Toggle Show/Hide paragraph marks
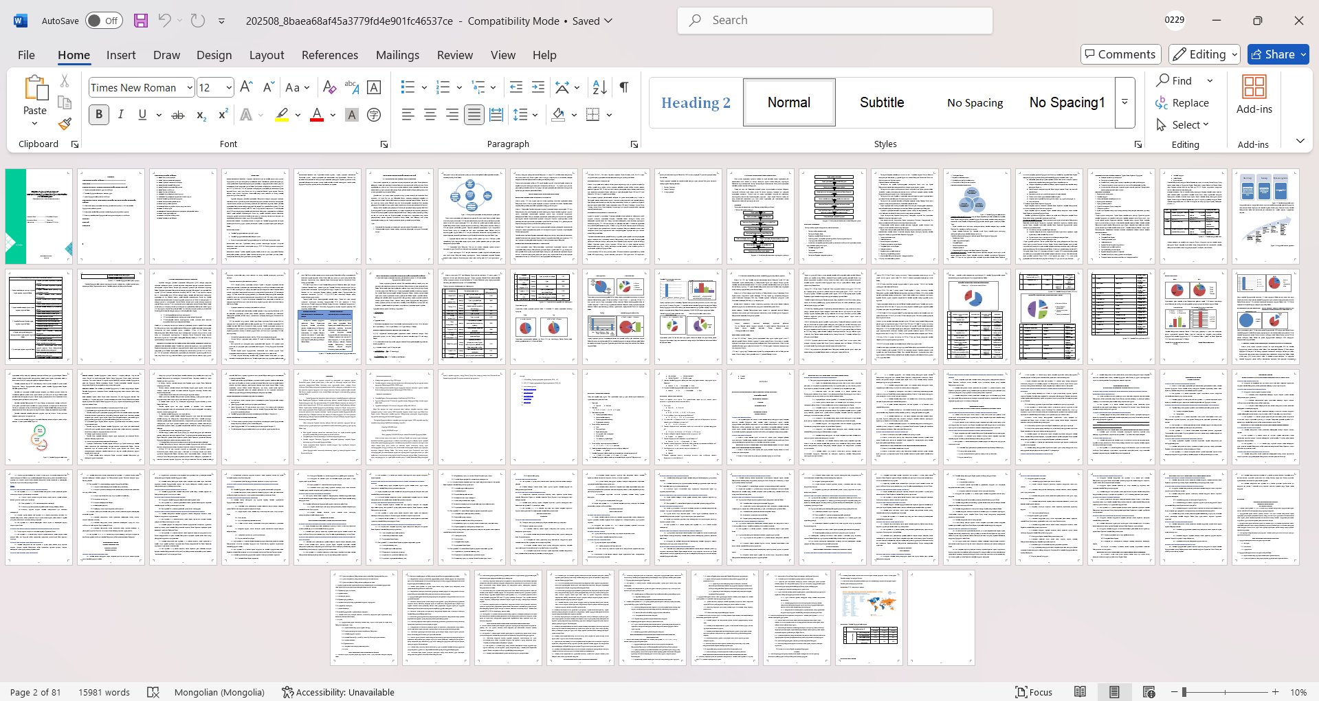Viewport: 1319px width, 701px height. click(x=624, y=87)
